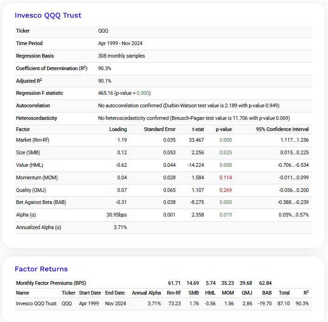Click the Size p-value 0.025
328x322 pixels.
225,152
